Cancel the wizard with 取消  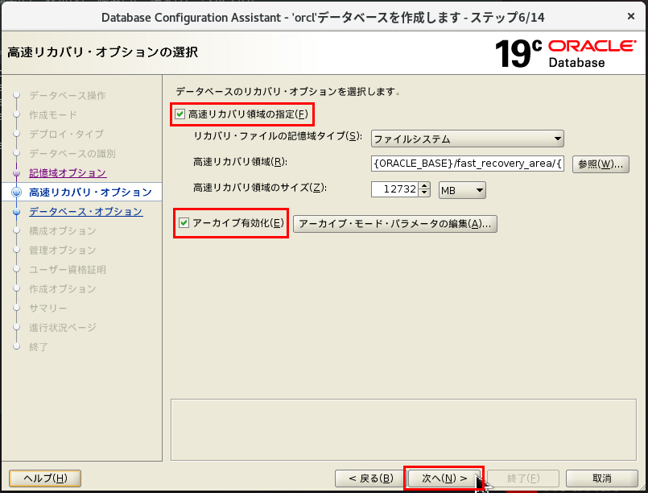pyautogui.click(x=600, y=477)
